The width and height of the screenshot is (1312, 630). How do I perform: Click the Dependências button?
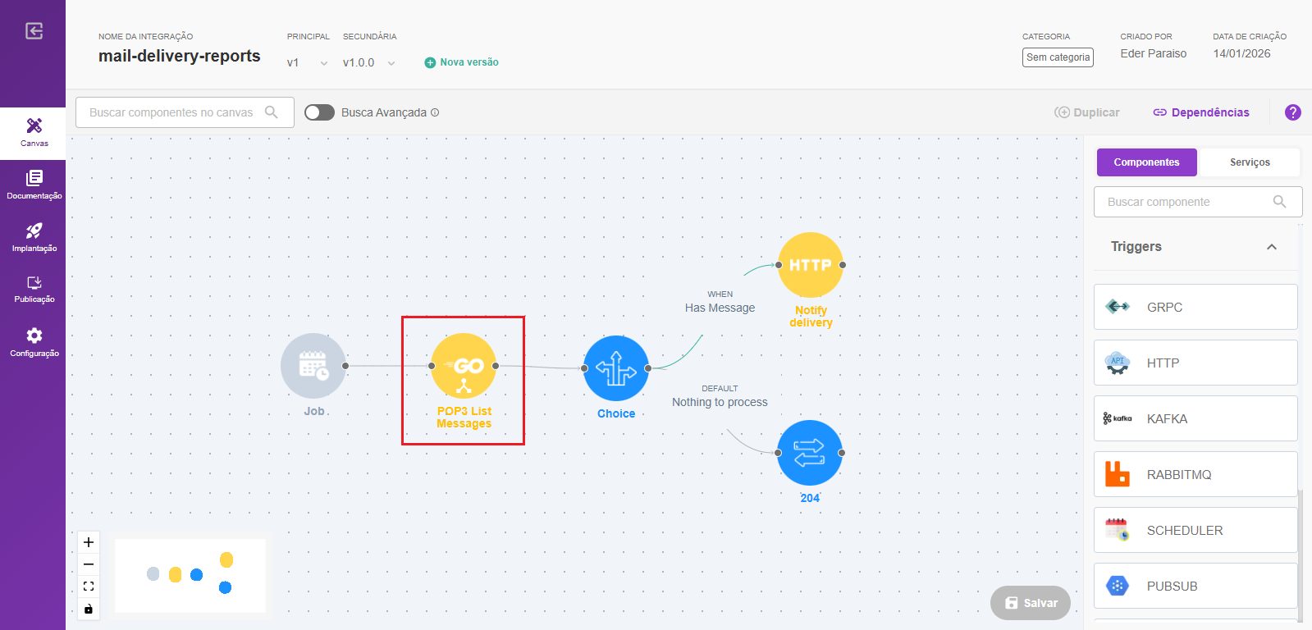click(x=1201, y=112)
